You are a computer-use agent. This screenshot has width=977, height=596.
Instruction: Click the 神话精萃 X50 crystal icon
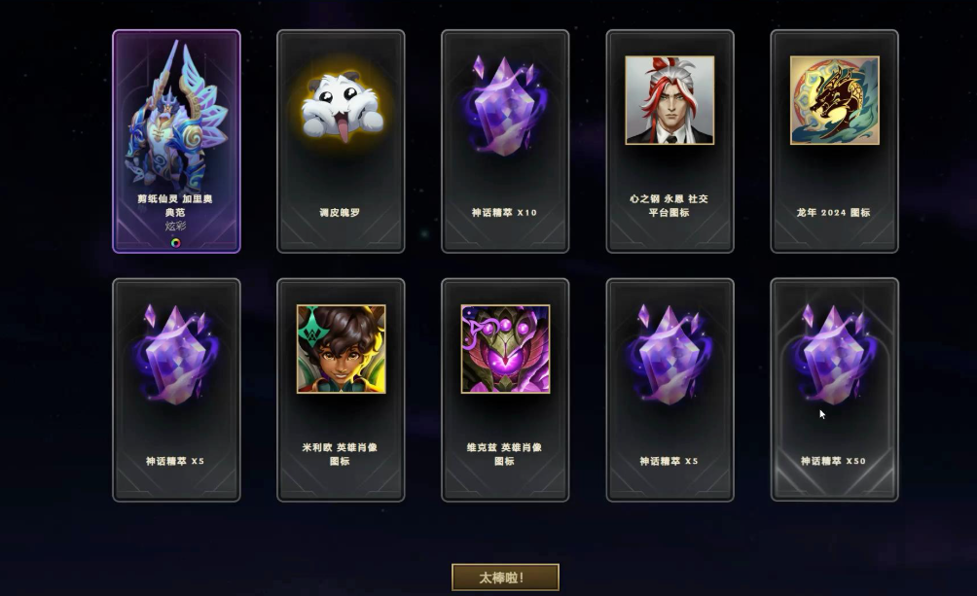click(x=834, y=355)
